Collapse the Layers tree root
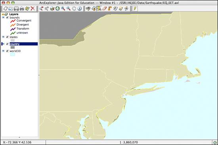This screenshot has width=218, height=145. [3, 14]
